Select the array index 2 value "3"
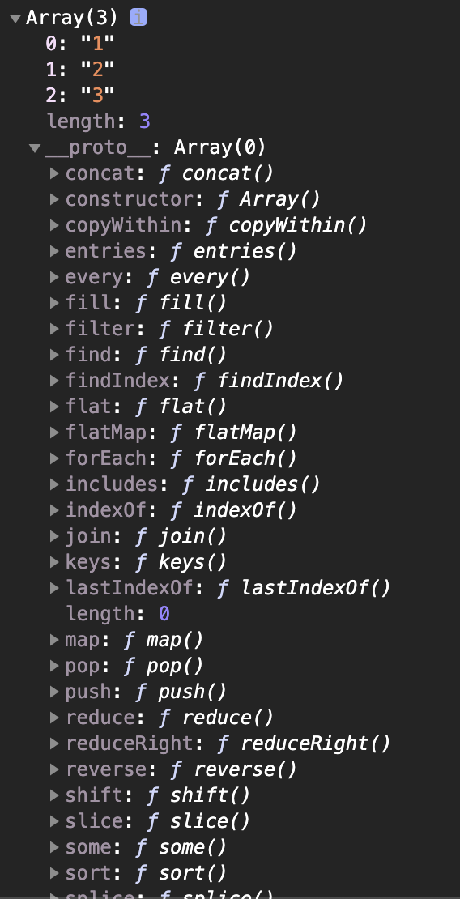 97,96
